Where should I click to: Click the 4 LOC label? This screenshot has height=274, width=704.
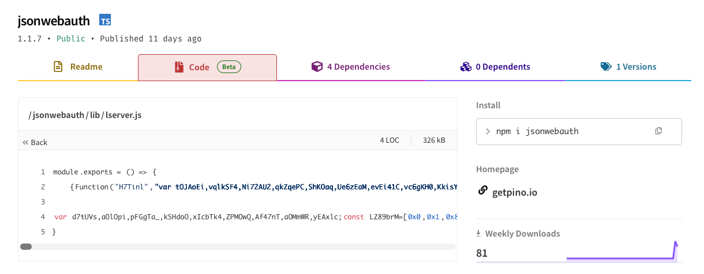click(x=390, y=140)
